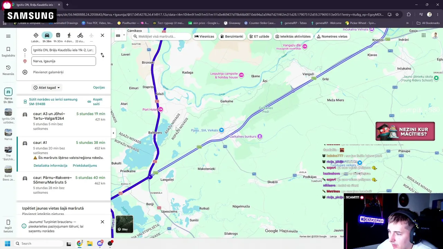Open OBS Studio from the taskbar
Viewport: 443px width, 249px height.
pyautogui.click(x=110, y=243)
